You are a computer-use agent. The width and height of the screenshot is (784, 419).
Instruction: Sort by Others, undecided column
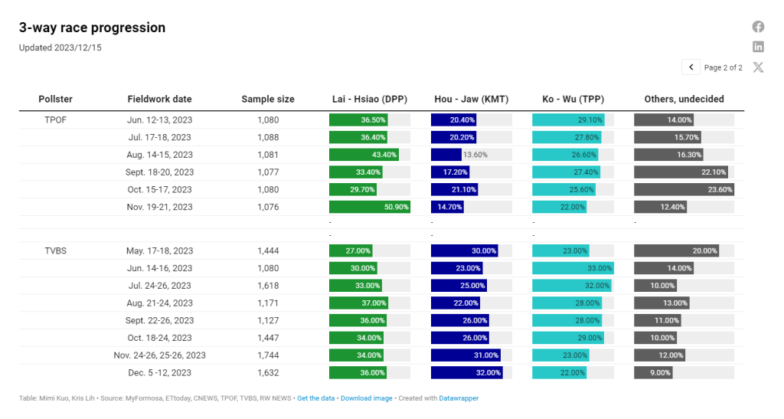point(684,99)
